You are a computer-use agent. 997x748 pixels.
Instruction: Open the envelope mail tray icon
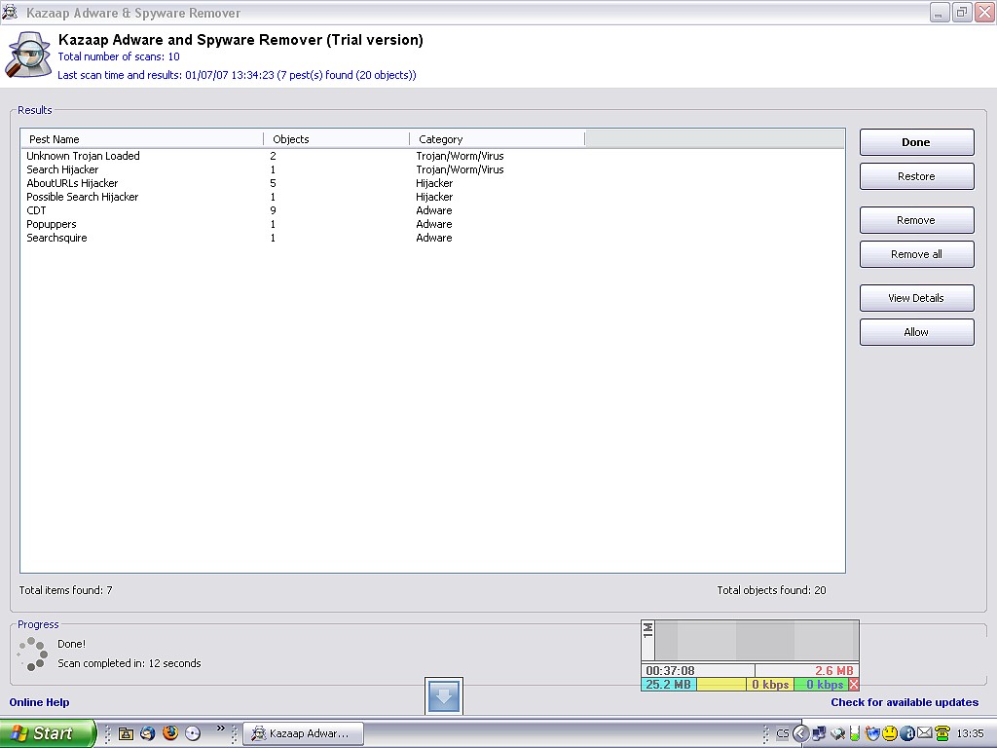click(x=924, y=733)
